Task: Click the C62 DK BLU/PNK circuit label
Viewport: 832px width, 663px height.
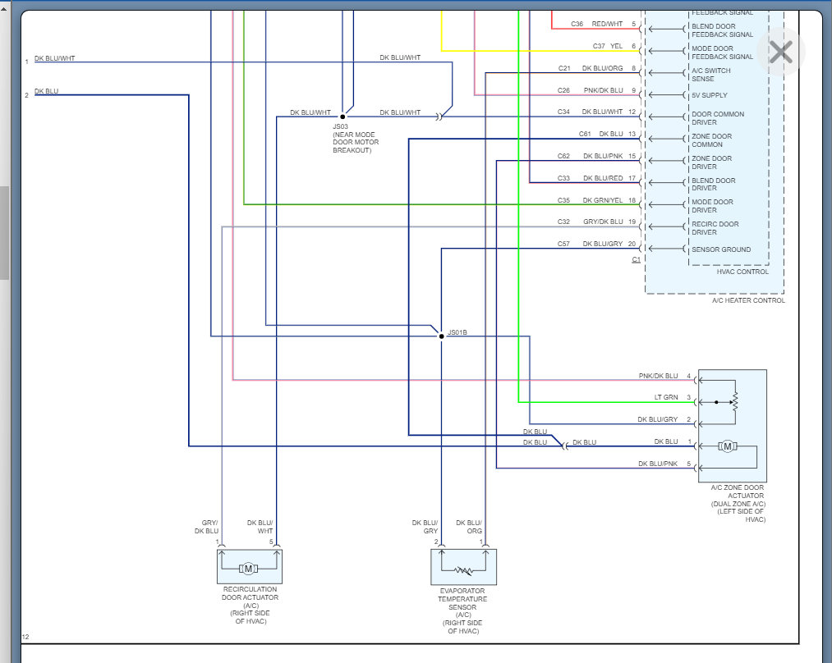Action: pyautogui.click(x=590, y=157)
